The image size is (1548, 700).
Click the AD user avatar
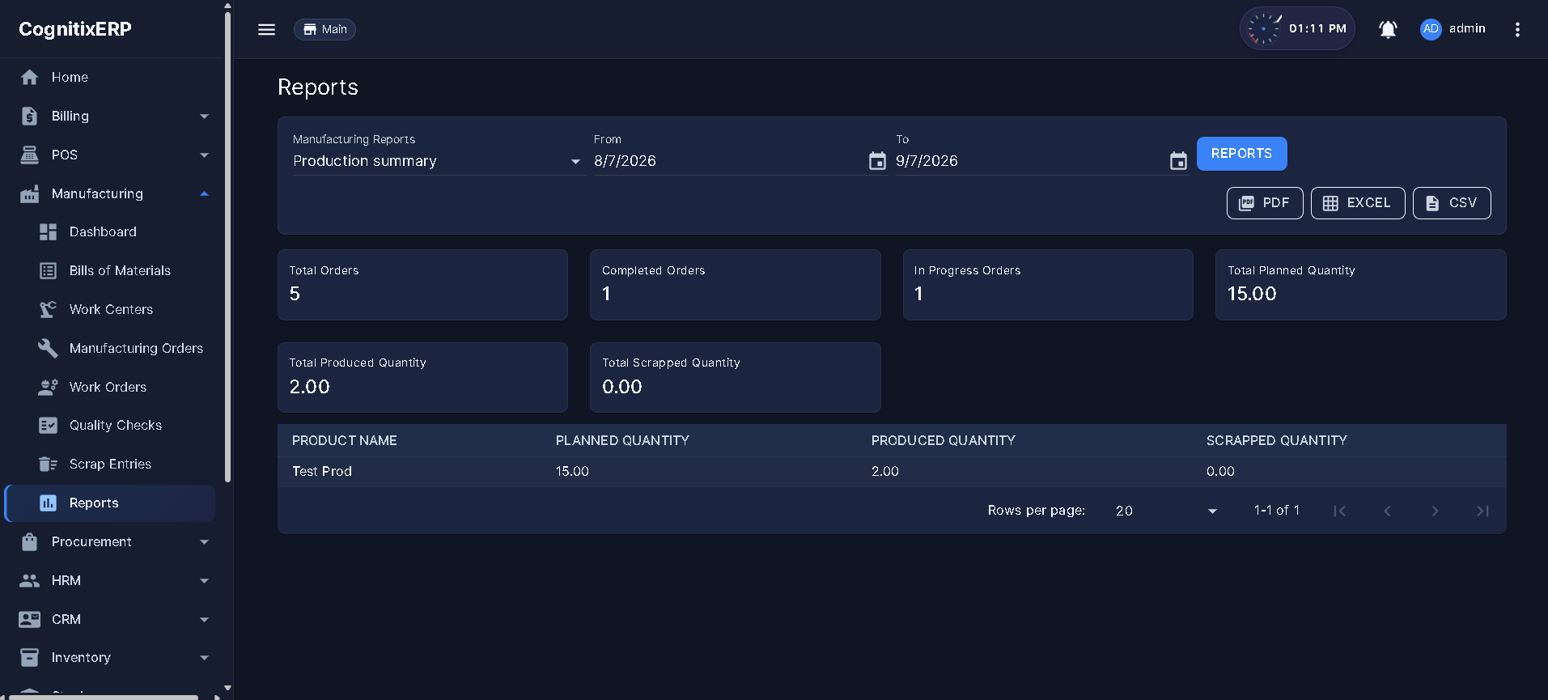click(x=1431, y=29)
